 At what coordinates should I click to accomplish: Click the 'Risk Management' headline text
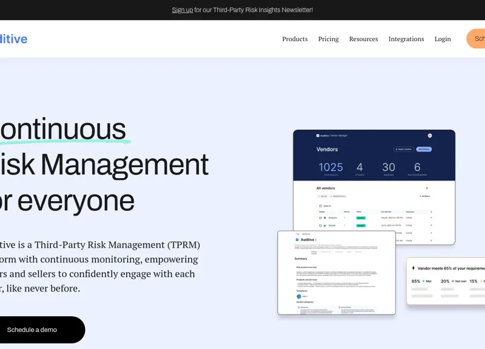104,164
